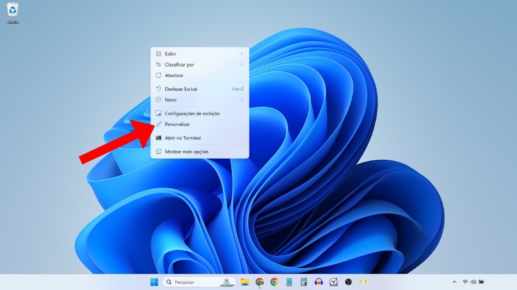Click the Wi-Fi network tray icon
This screenshot has width=517, height=290.
[x=465, y=282]
